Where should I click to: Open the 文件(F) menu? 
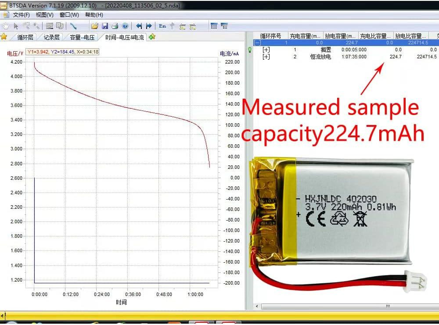pyautogui.click(x=21, y=15)
